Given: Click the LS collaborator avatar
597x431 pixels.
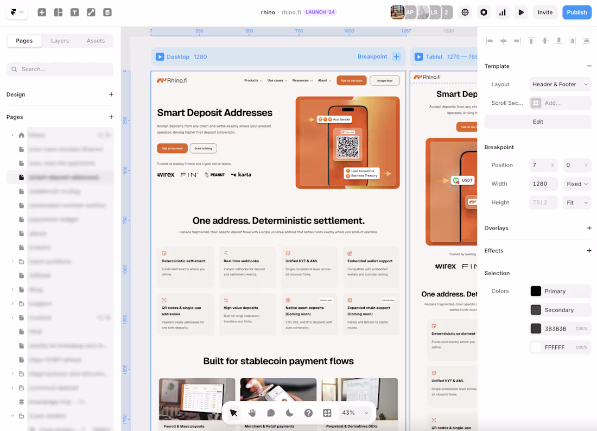Looking at the screenshot, I should click(x=434, y=12).
